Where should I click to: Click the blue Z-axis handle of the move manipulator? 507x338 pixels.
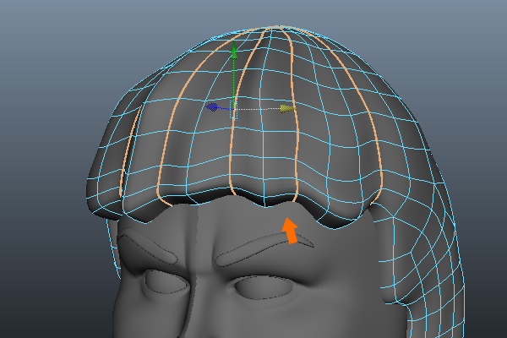(212, 106)
